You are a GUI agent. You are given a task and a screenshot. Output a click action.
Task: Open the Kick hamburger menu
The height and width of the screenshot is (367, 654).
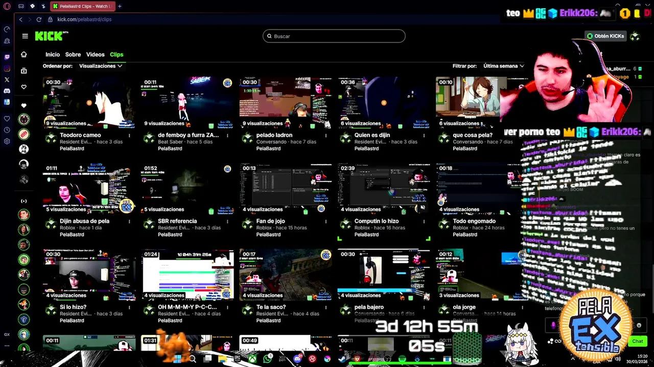coord(25,36)
